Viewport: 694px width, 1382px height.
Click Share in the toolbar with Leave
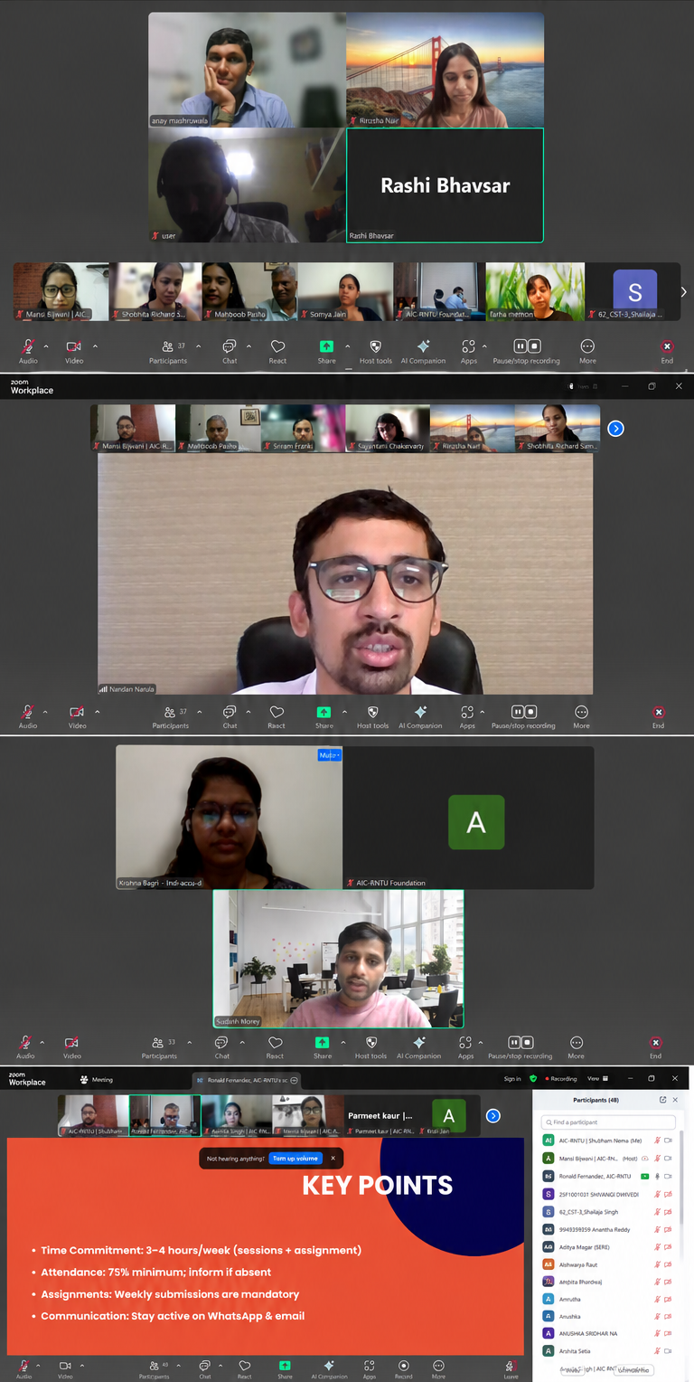coord(285,1368)
